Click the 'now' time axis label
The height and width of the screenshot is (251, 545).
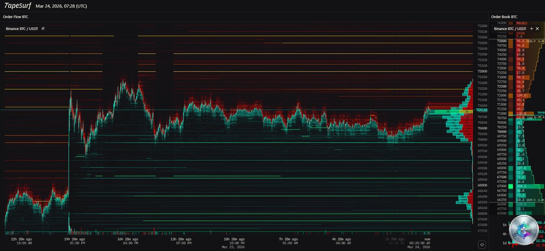point(427,239)
